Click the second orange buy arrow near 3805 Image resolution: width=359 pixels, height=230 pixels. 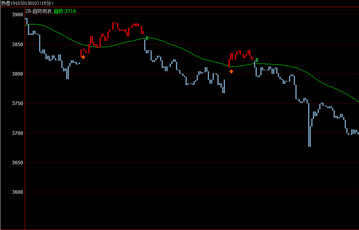coord(232,71)
